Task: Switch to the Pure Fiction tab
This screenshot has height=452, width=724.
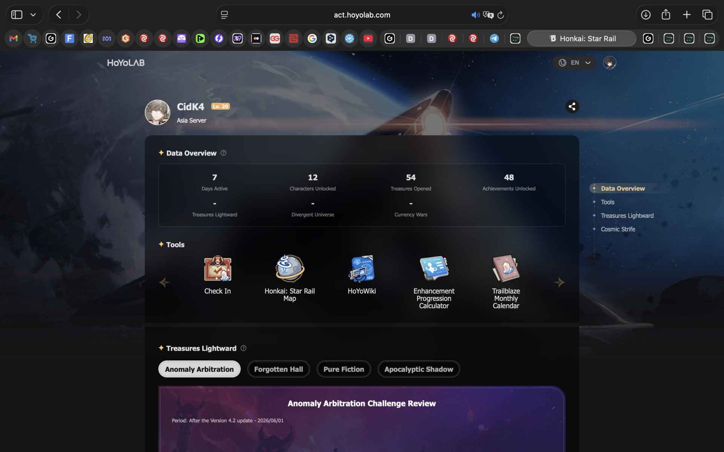Action: 344,369
